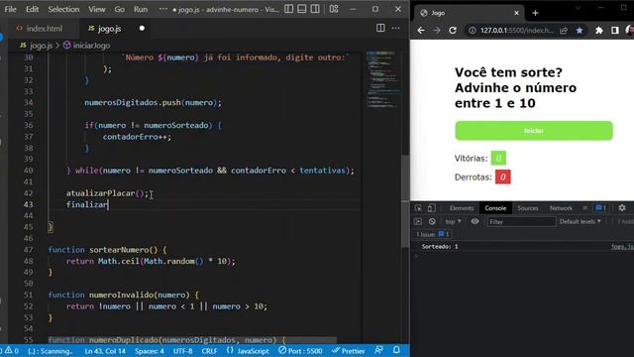Click the sortearNumero function name
The image size is (634, 357).
click(119, 250)
